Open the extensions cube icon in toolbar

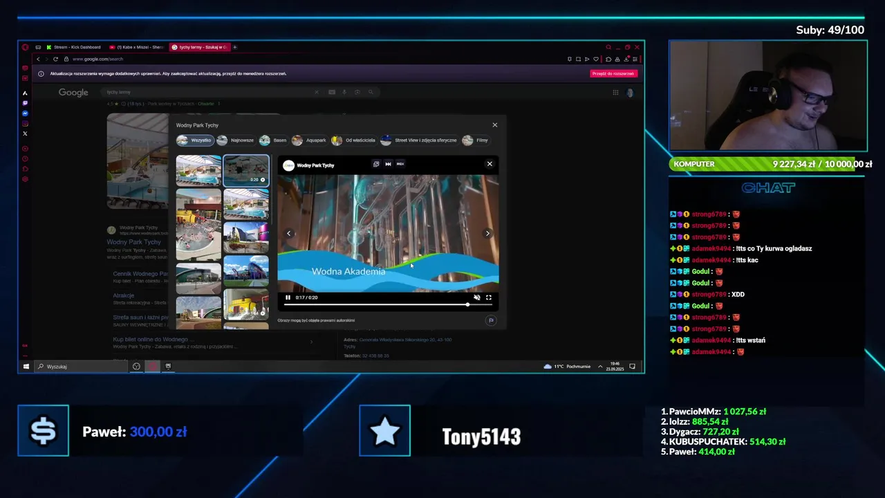click(x=608, y=59)
